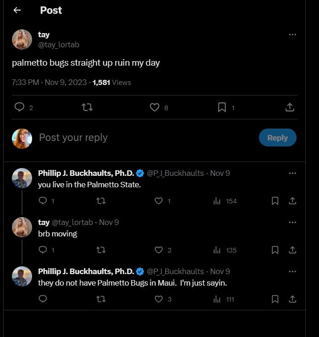
Task: View analytics showing 154 views
Action: [x=225, y=201]
